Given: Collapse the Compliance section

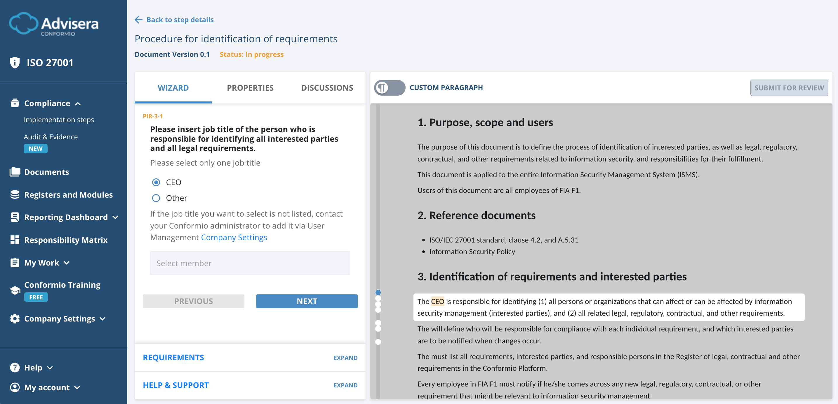Looking at the screenshot, I should 78,103.
